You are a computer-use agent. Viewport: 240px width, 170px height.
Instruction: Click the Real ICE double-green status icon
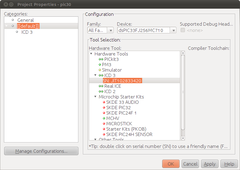point(101,86)
